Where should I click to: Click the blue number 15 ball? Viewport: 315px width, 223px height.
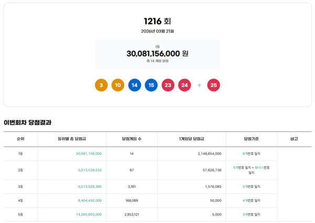(151, 85)
